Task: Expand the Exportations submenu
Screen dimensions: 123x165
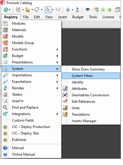Action: coord(32,82)
